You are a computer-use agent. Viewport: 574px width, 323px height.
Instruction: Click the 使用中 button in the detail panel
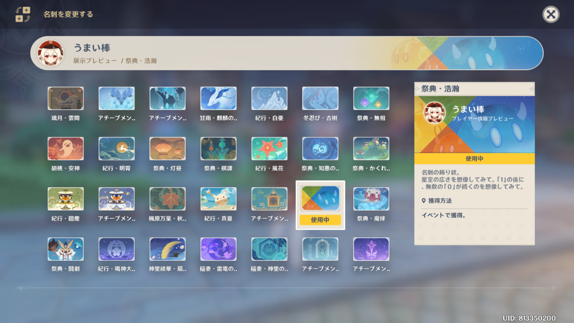coord(475,158)
